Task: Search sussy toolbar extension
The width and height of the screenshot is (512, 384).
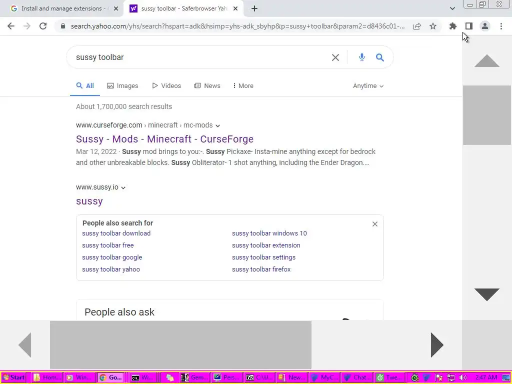Action: [266, 245]
